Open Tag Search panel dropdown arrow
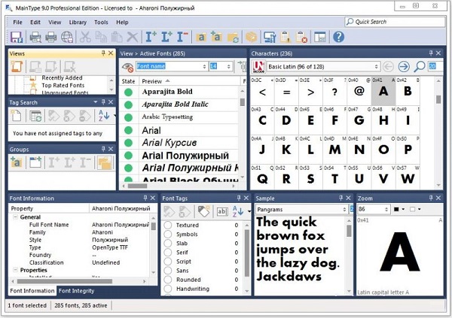The width and height of the screenshot is (452, 318). click(96, 102)
